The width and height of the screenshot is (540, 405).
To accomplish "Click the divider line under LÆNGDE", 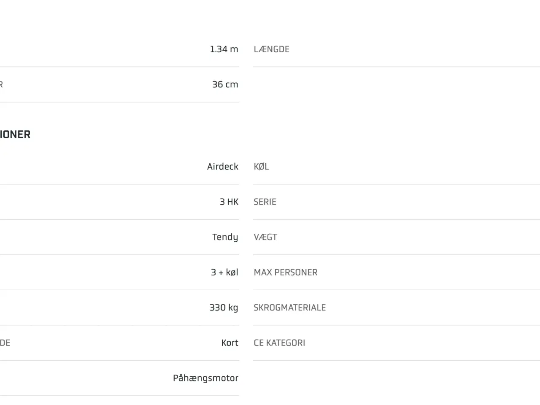I will click(x=396, y=67).
